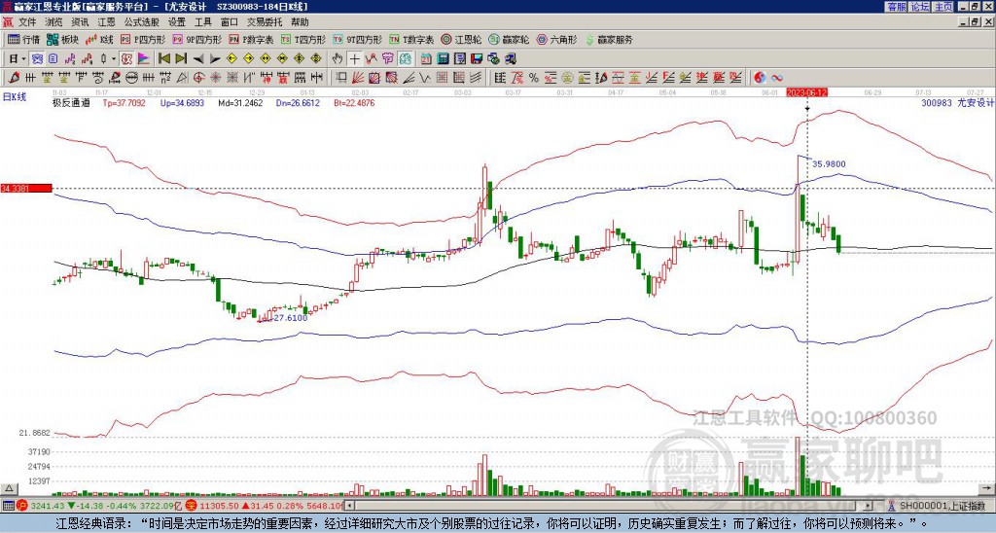Click the 客服 customer service button
996x533 pixels.
pyautogui.click(x=897, y=7)
